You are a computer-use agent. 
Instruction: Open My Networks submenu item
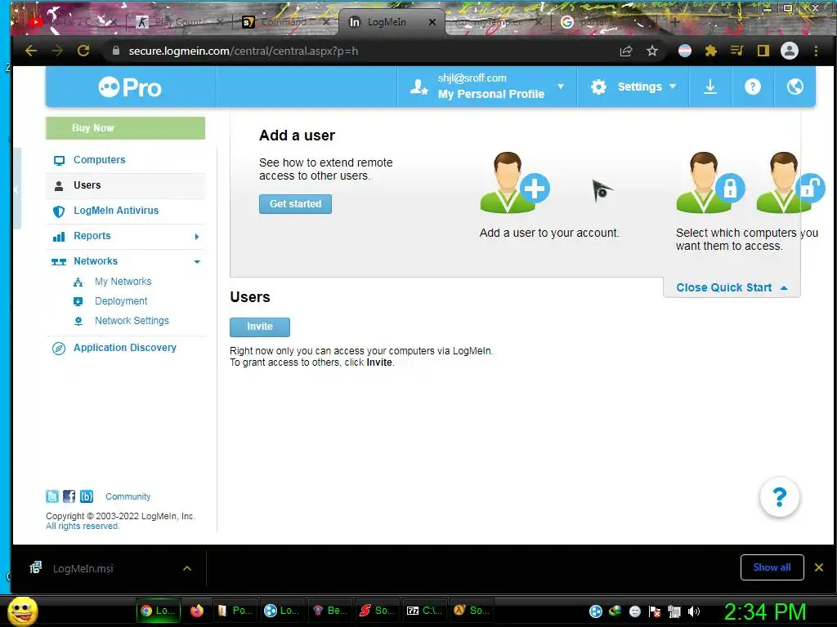(x=123, y=282)
